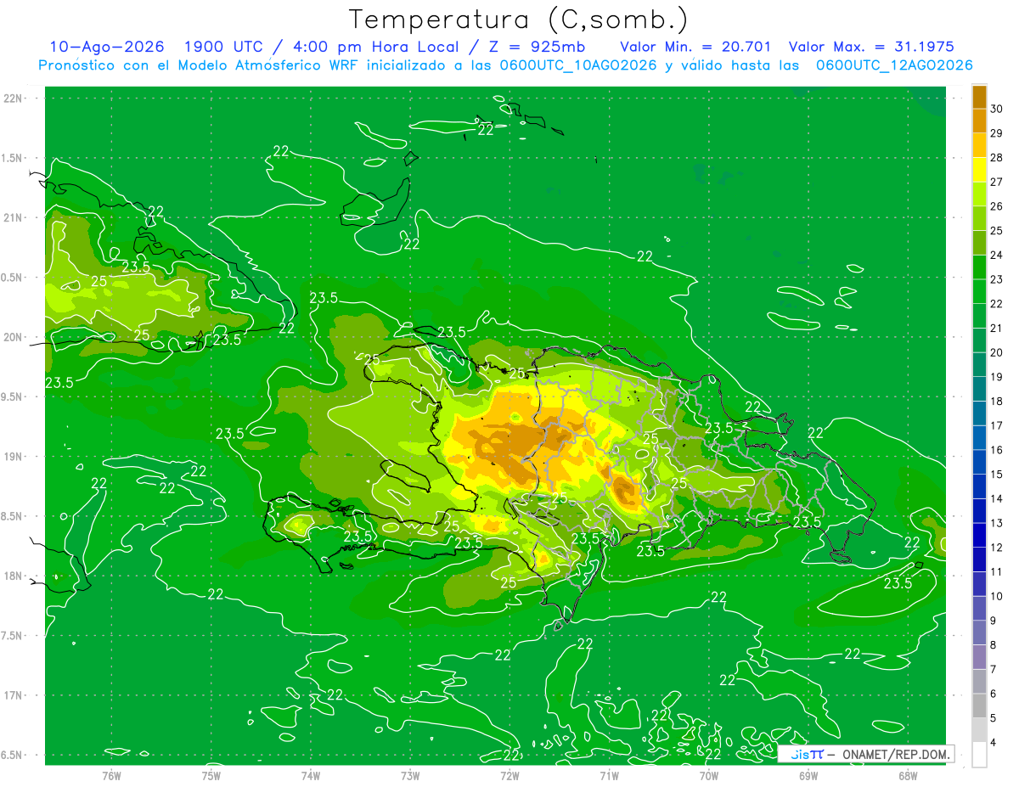Click the '20' value on color scale
Viewport: 1019px width, 787px height.
996,352
